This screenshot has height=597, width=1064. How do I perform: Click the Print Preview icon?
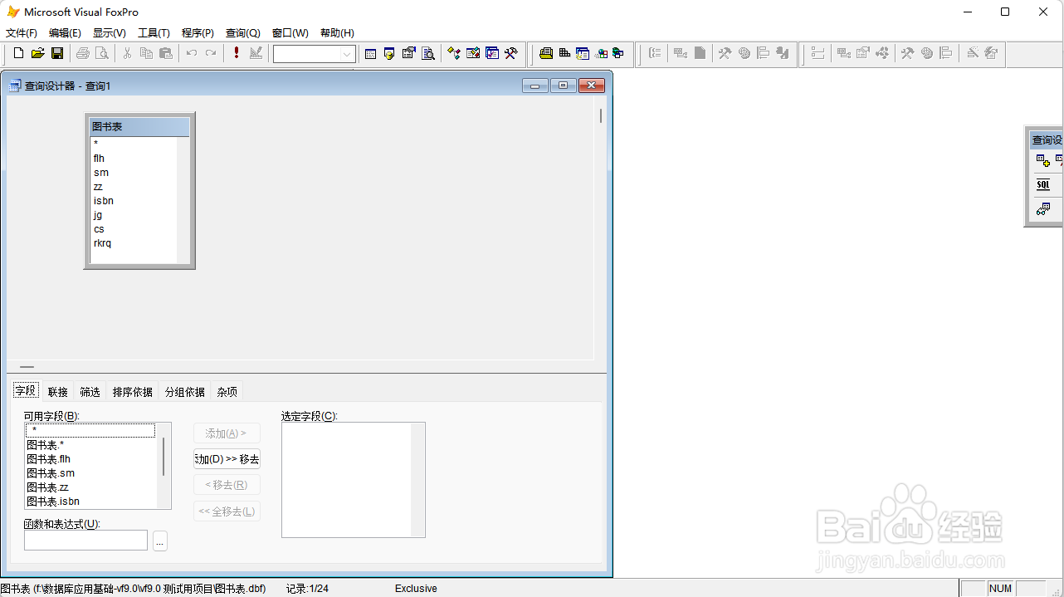[x=101, y=53]
